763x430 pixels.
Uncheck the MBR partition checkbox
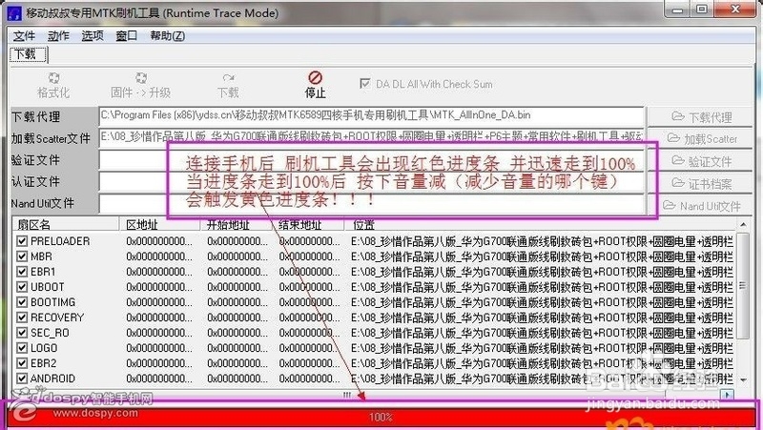pyautogui.click(x=22, y=256)
